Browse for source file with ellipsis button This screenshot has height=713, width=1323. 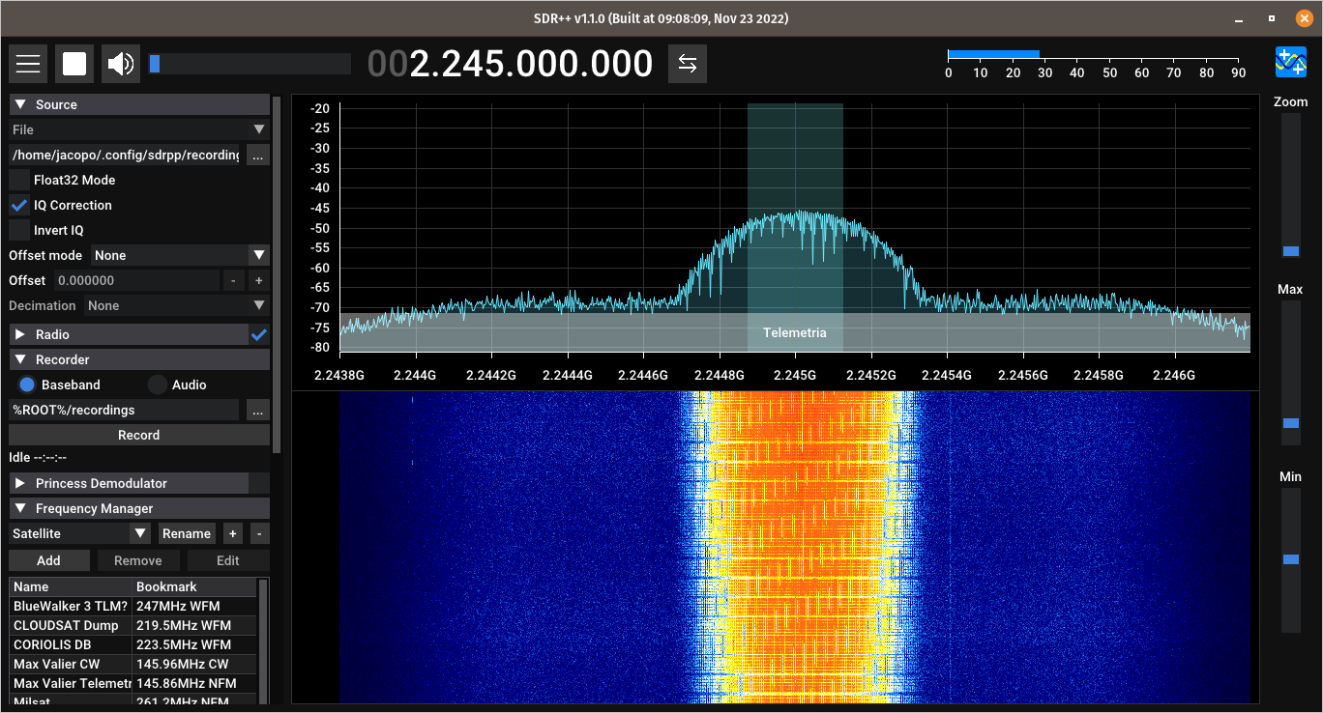(257, 155)
